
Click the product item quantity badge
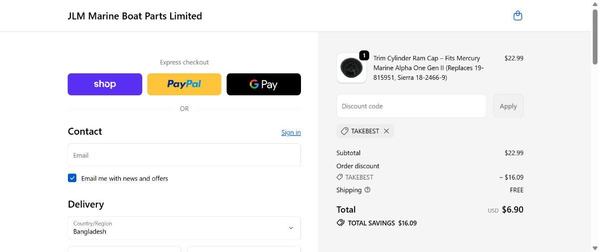click(x=364, y=55)
